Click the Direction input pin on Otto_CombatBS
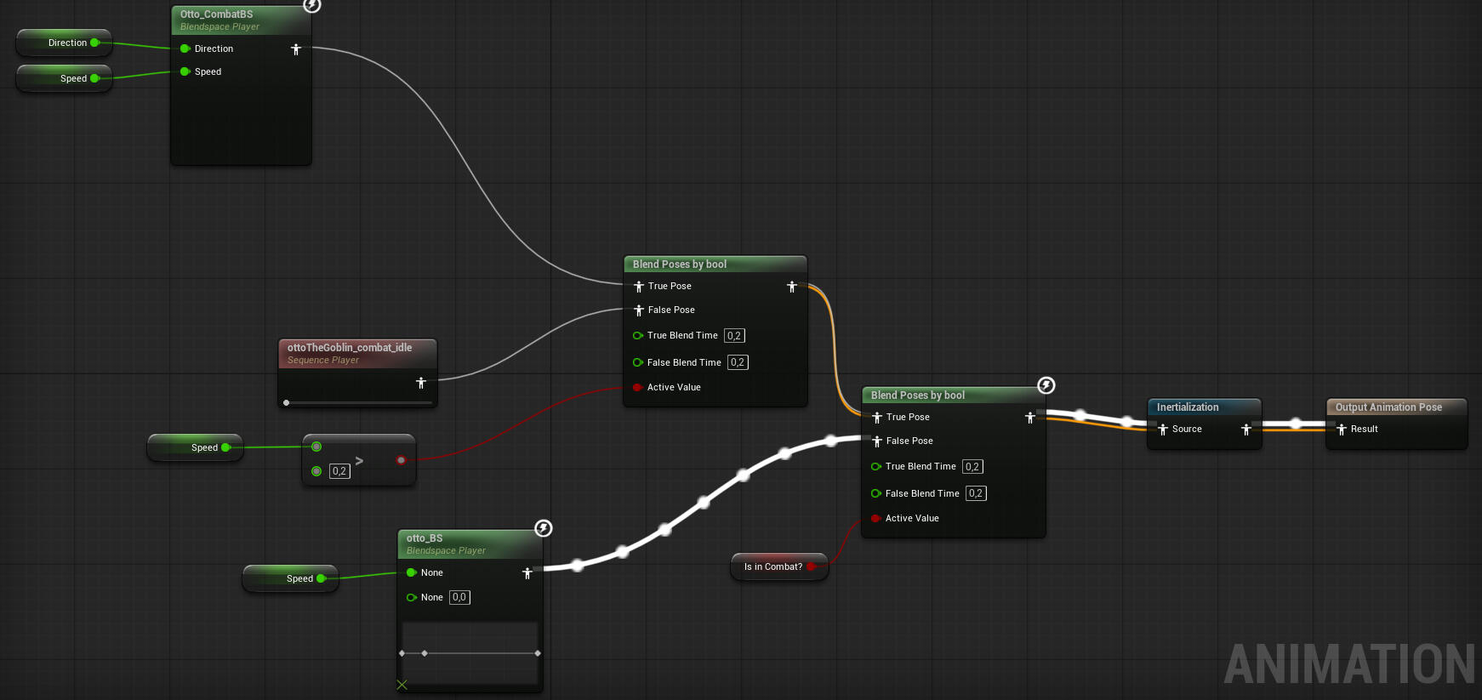The image size is (1482, 700). click(x=185, y=48)
